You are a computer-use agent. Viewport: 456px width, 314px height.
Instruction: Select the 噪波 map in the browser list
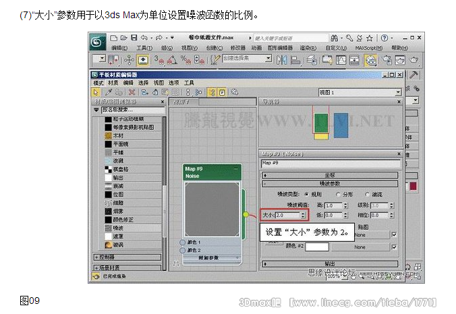click(133, 228)
